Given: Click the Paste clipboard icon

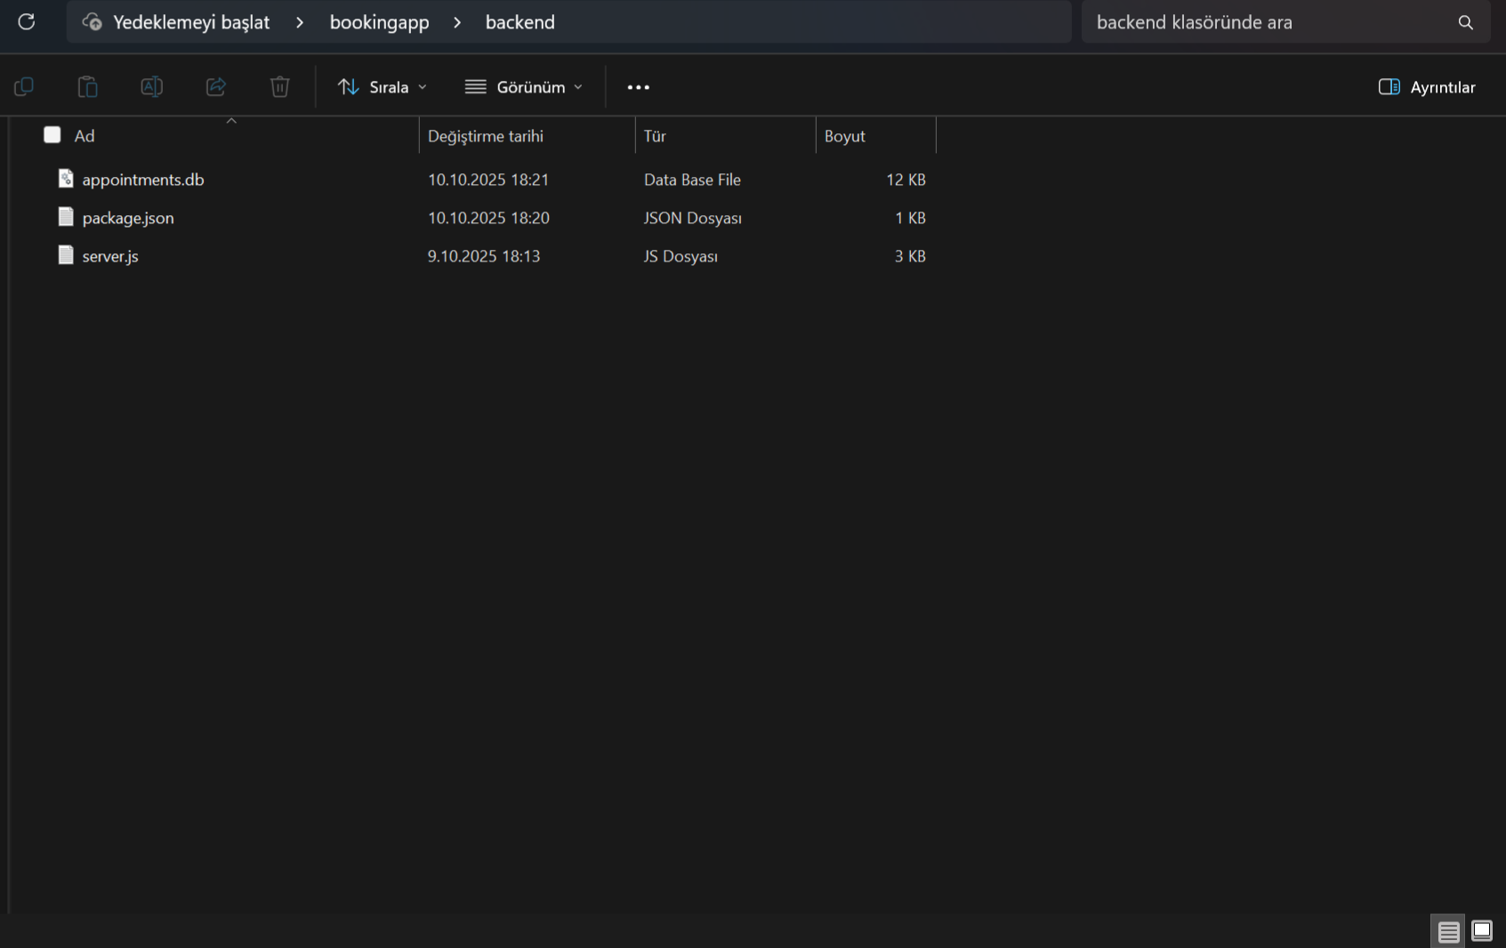Looking at the screenshot, I should tap(87, 87).
